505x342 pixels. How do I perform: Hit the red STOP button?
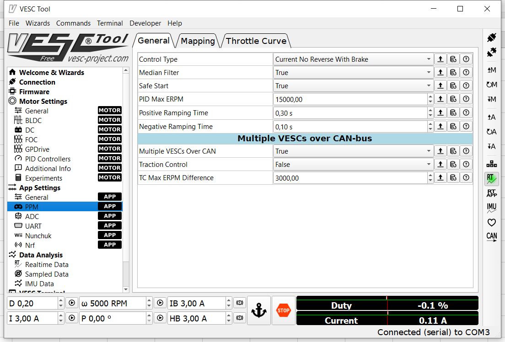[284, 310]
